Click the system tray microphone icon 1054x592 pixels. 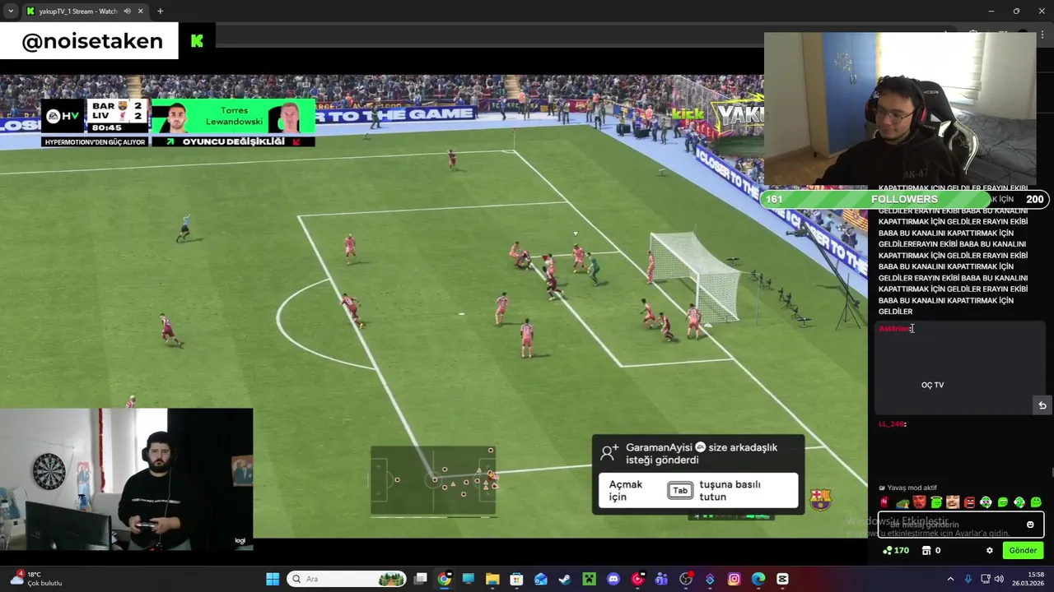(968, 579)
